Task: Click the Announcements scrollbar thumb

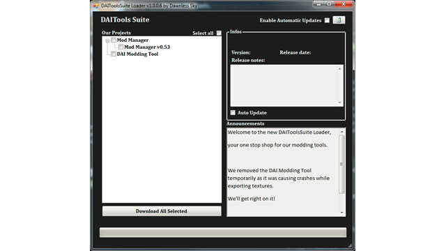Action: (x=342, y=165)
